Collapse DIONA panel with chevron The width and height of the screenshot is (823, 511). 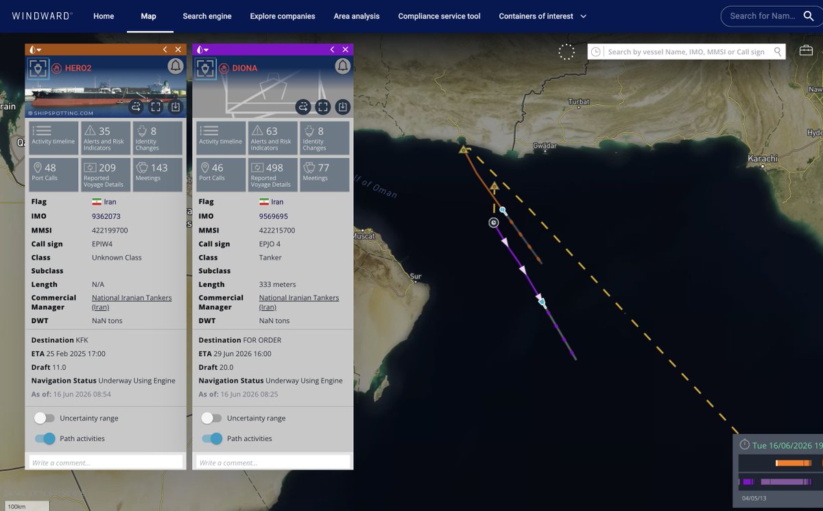click(333, 49)
